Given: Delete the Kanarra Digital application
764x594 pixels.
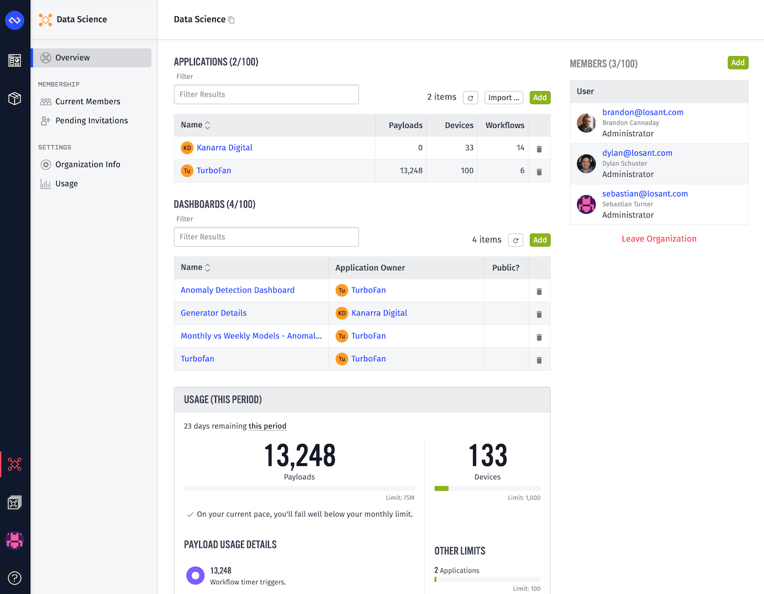Looking at the screenshot, I should coord(539,148).
